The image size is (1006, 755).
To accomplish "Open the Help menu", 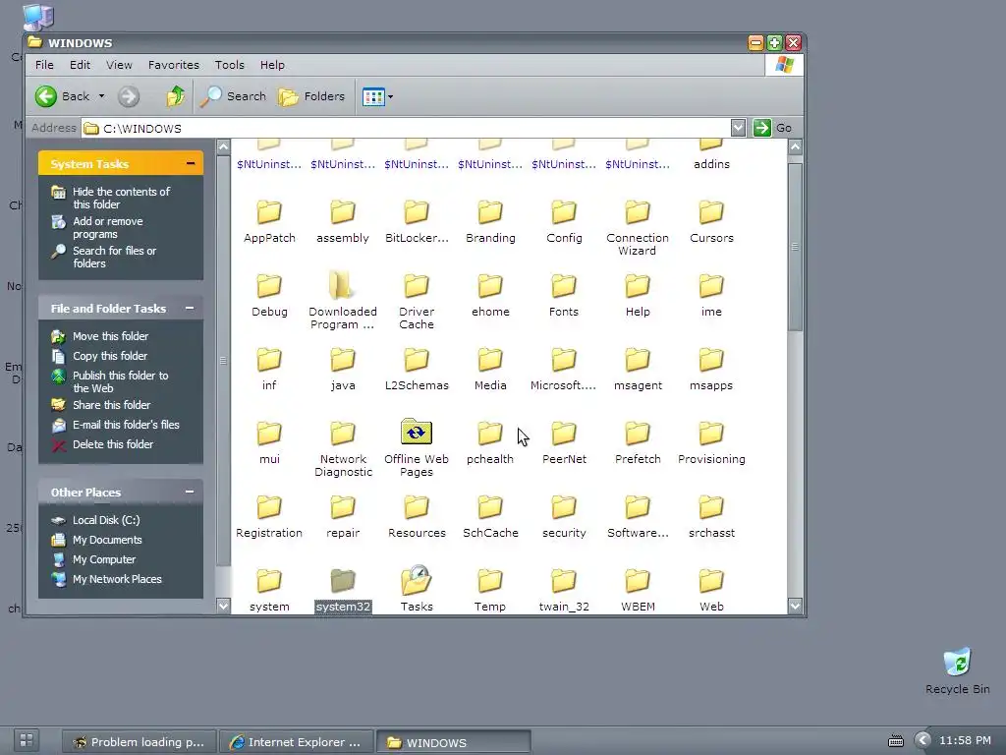I will click(272, 65).
